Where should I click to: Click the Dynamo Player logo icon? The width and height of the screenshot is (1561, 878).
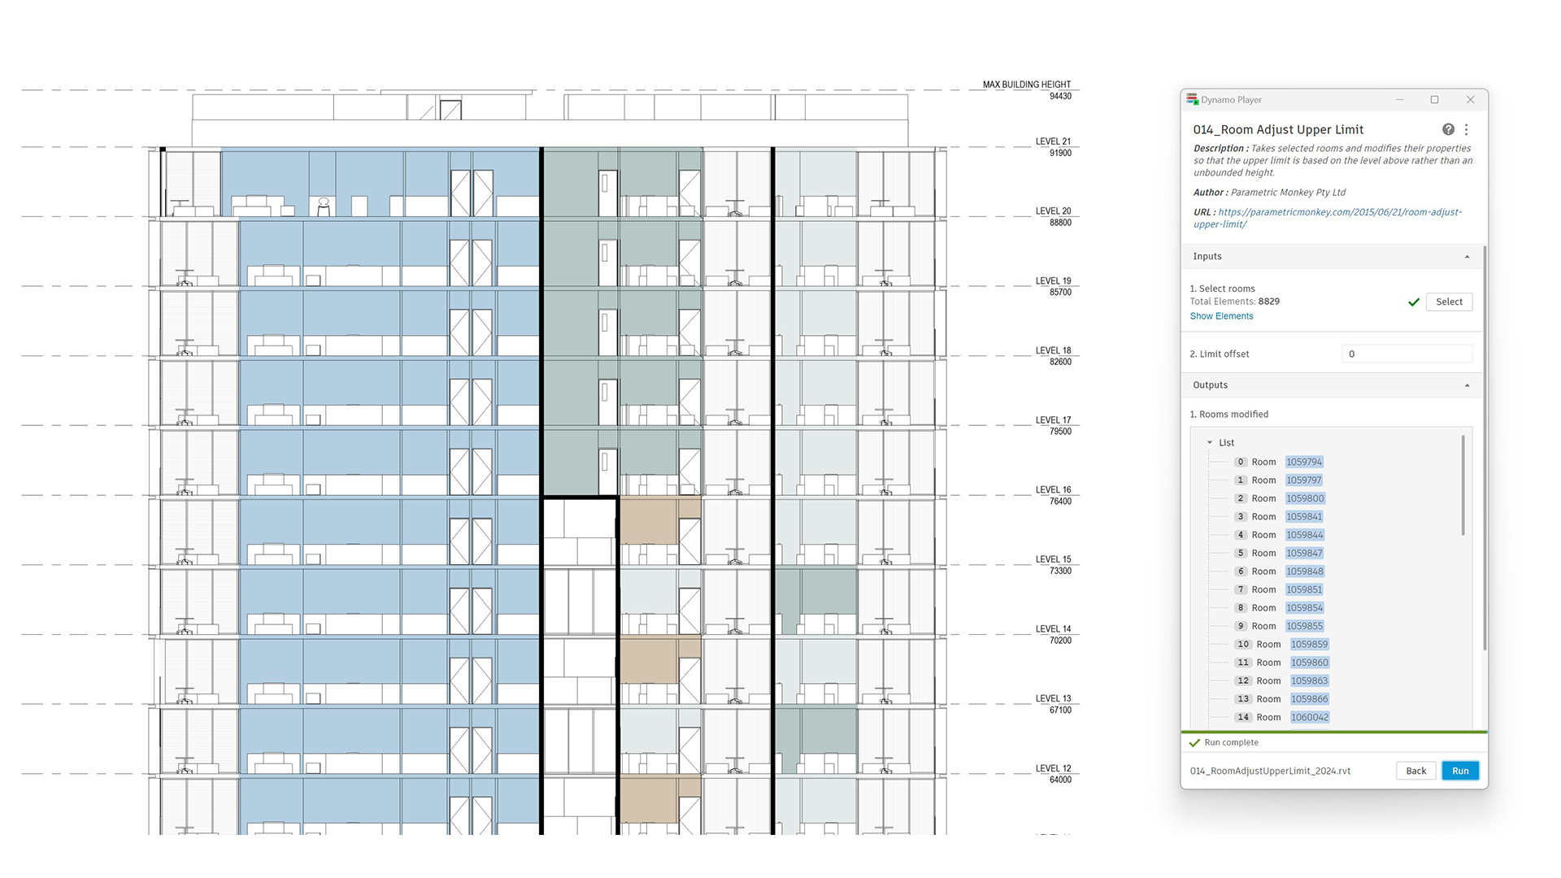[1192, 99]
